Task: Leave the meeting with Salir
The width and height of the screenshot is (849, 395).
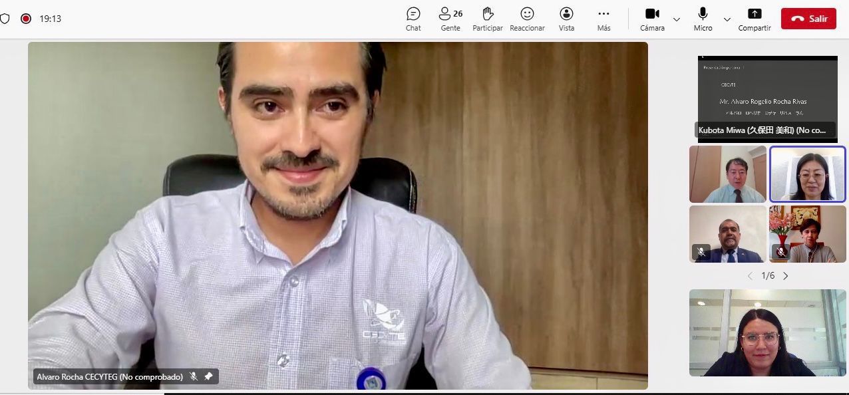Action: click(808, 19)
